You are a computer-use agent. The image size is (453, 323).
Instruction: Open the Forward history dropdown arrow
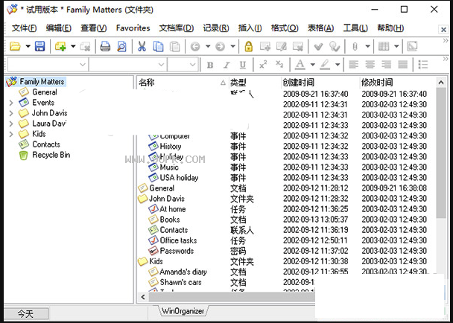232,46
